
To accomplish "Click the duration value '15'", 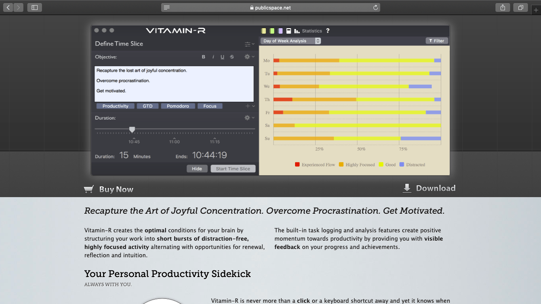I will 124,155.
